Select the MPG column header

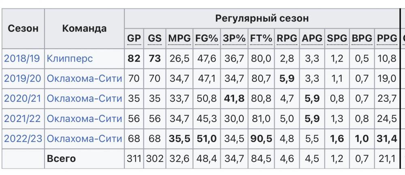pos(179,38)
